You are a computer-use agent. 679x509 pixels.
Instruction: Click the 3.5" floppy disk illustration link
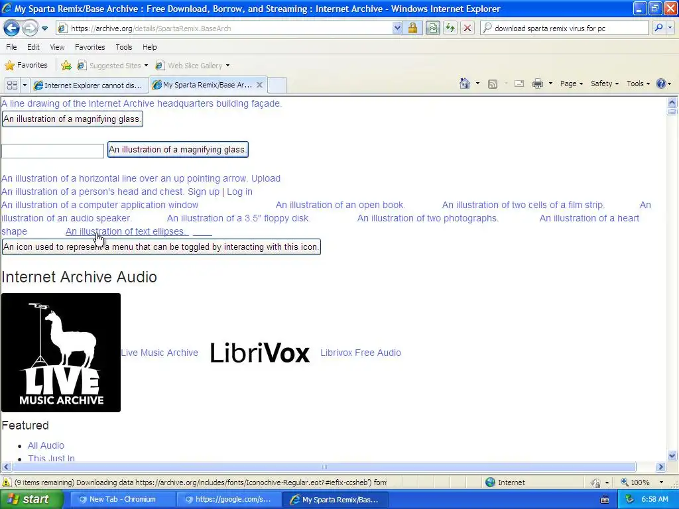(x=239, y=218)
